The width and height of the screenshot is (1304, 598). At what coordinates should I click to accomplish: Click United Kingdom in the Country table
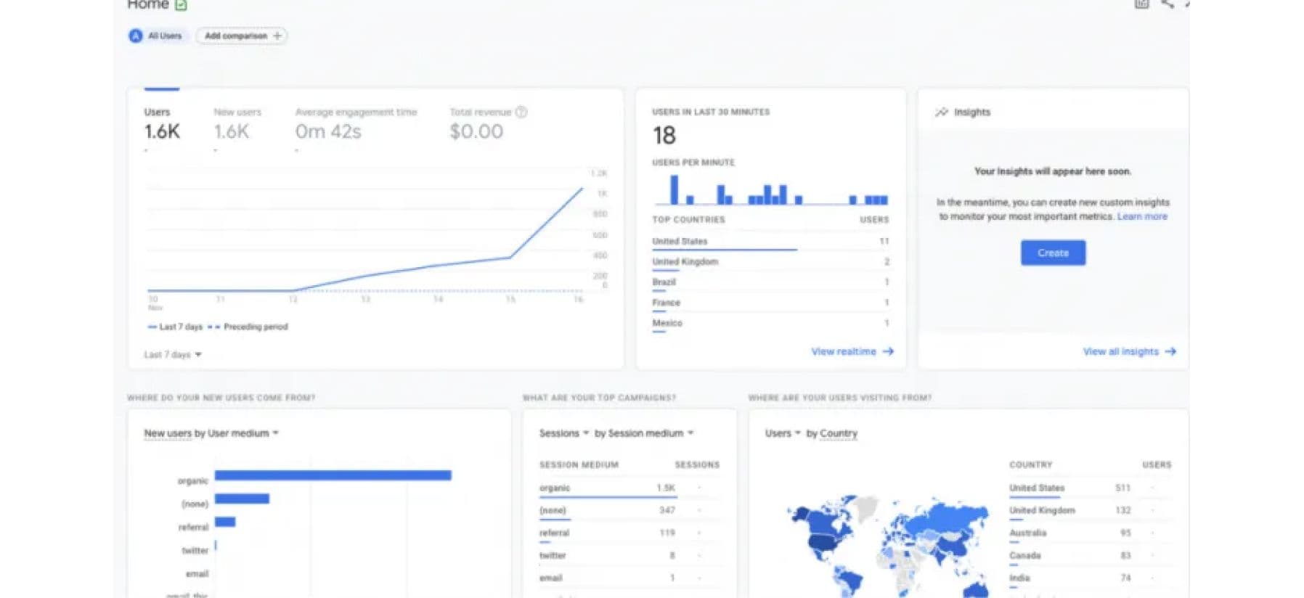(x=1042, y=511)
